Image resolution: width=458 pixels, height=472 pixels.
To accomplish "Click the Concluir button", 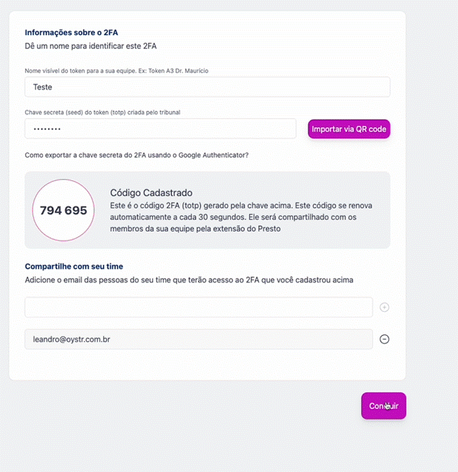I will (384, 406).
